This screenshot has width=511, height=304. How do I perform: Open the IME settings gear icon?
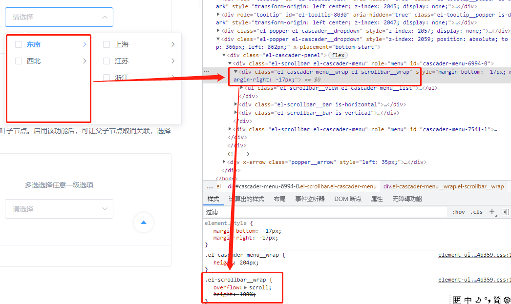[507, 300]
